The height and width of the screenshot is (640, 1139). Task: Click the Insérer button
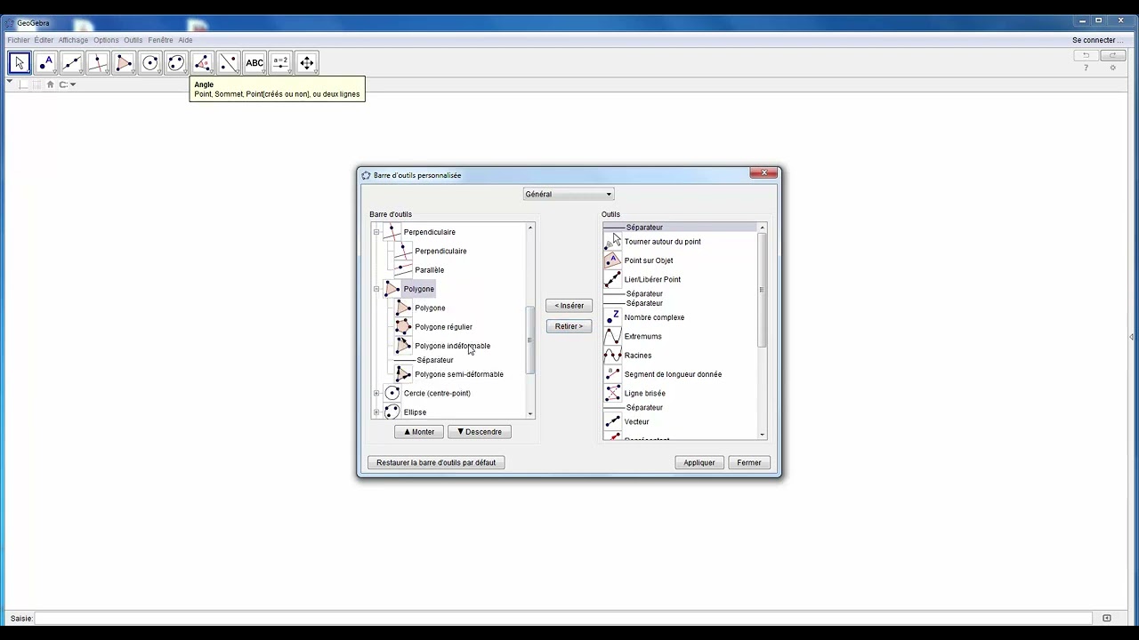(569, 306)
